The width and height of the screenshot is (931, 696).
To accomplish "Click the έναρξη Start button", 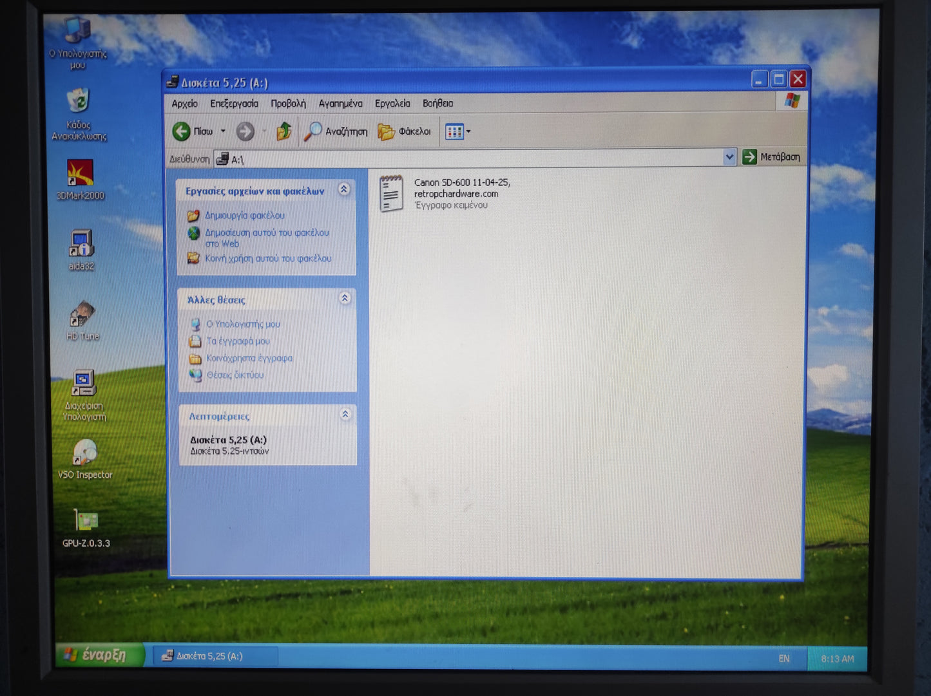I will point(98,655).
